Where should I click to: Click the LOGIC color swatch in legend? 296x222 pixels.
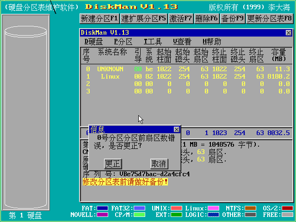pos(214,215)
